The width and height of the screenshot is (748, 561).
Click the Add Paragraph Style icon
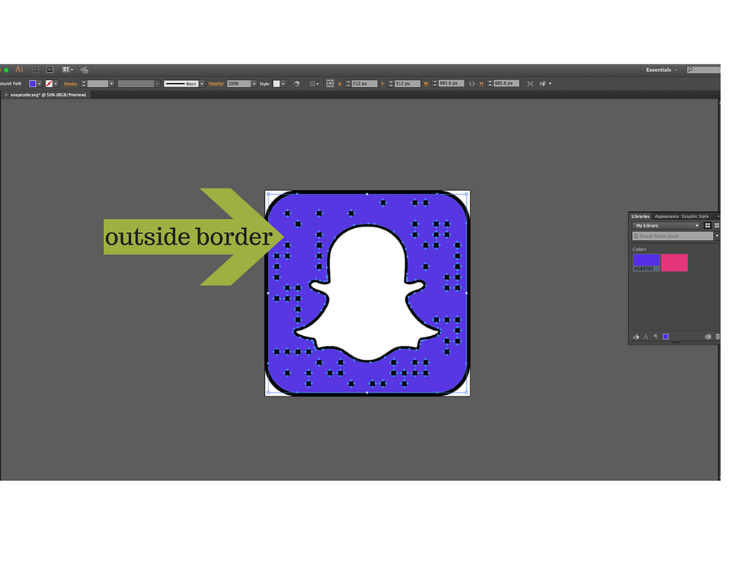click(x=656, y=337)
